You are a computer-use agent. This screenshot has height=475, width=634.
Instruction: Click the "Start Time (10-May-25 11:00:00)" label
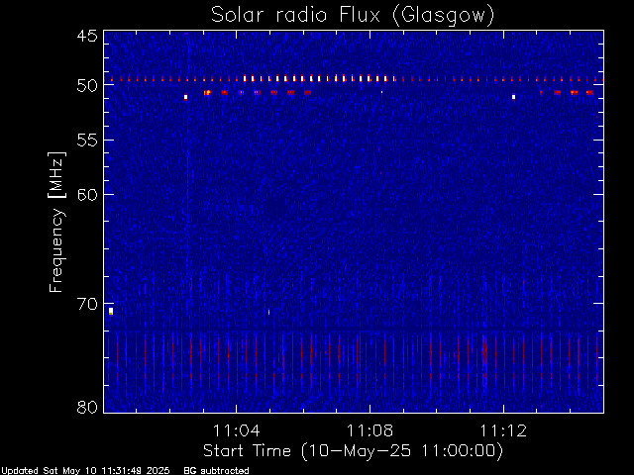(x=353, y=451)
